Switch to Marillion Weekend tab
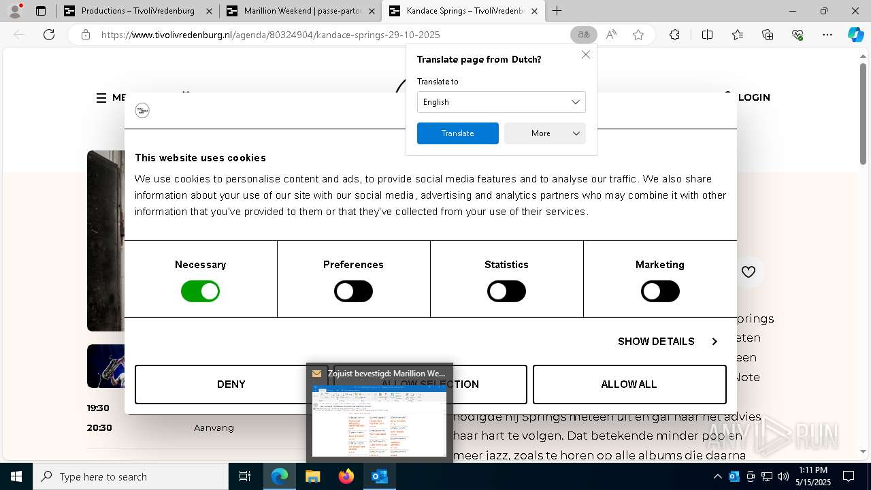This screenshot has height=490, width=871. [301, 11]
